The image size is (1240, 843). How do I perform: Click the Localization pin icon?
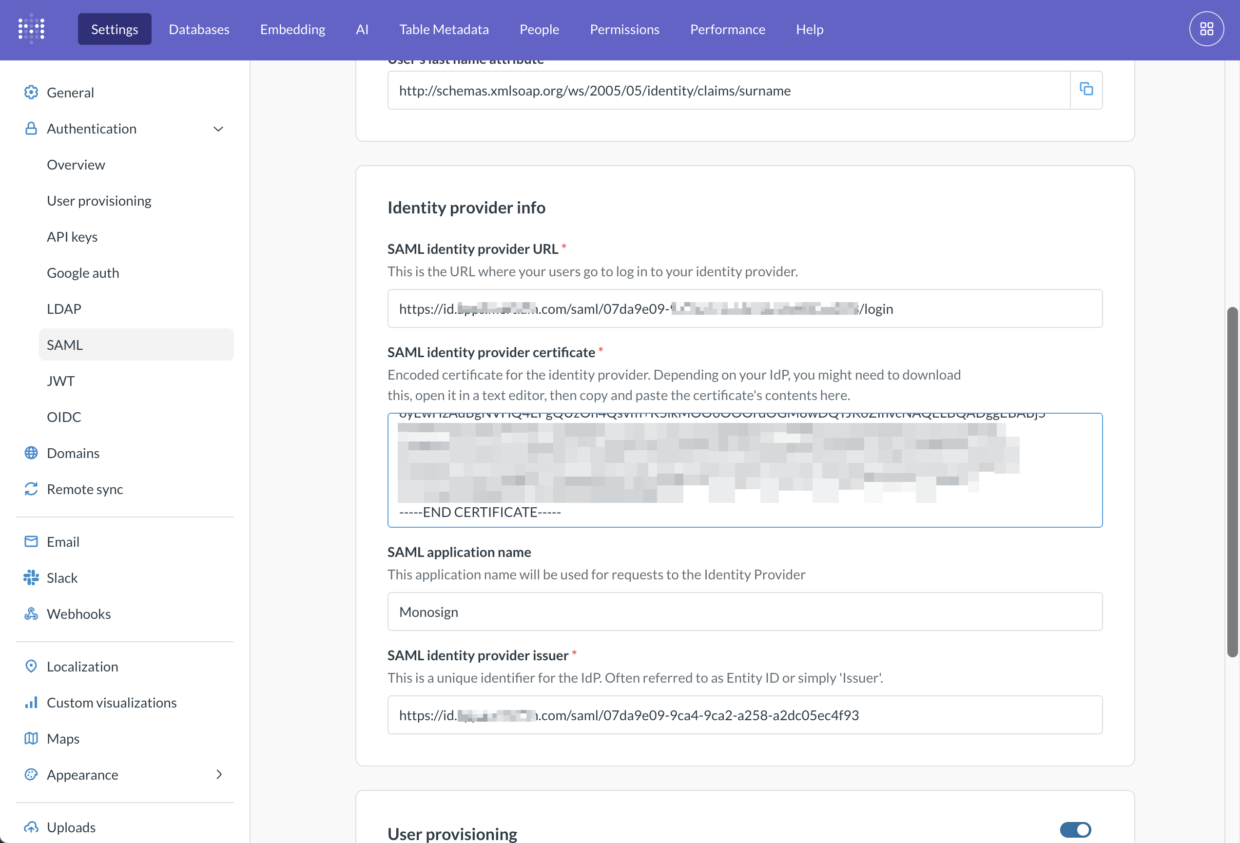(31, 667)
